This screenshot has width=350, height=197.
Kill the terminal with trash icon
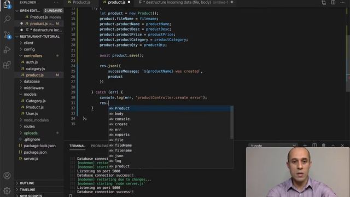click(324, 146)
